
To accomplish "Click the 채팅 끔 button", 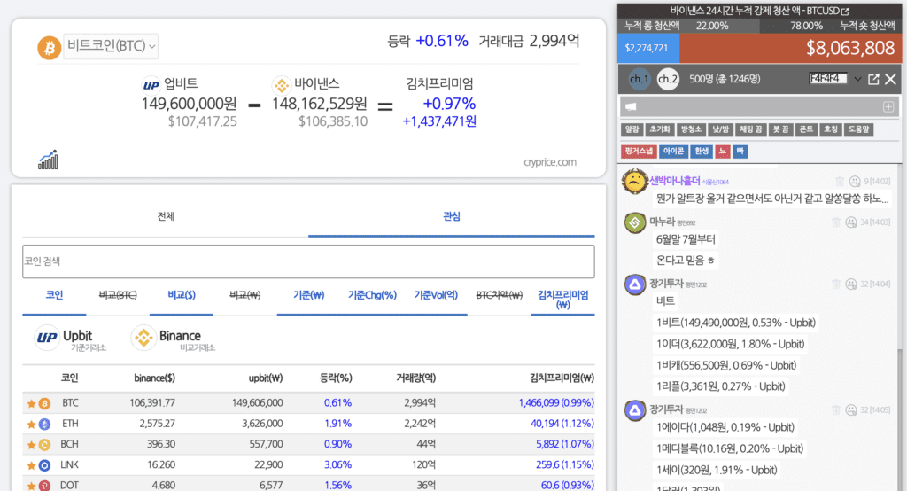I will (x=751, y=129).
